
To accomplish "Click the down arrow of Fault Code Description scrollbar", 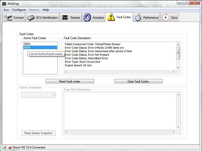I will click(178, 68).
